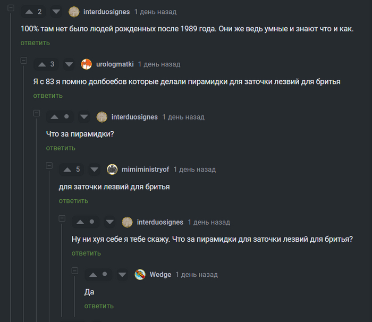
Task: Collapse the top-level comment thread
Action: pyautogui.click(x=11, y=8)
